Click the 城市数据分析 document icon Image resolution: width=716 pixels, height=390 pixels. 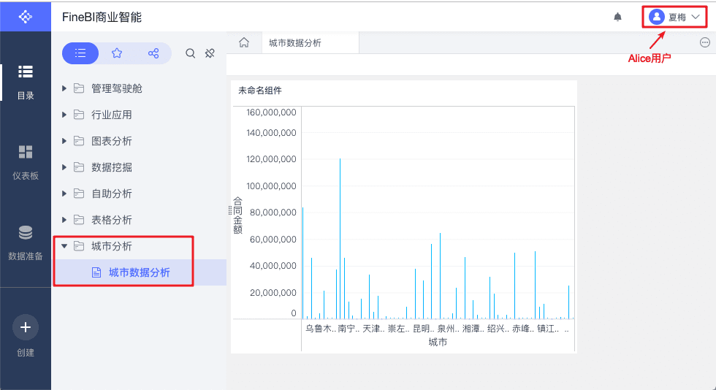[x=96, y=272]
